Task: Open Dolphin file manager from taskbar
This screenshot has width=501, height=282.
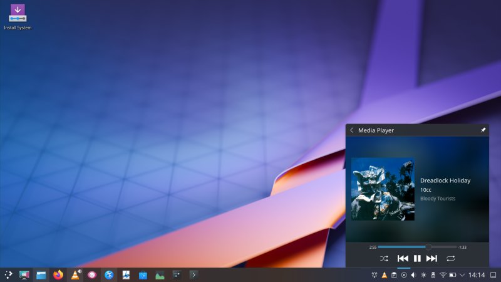Action: point(41,274)
